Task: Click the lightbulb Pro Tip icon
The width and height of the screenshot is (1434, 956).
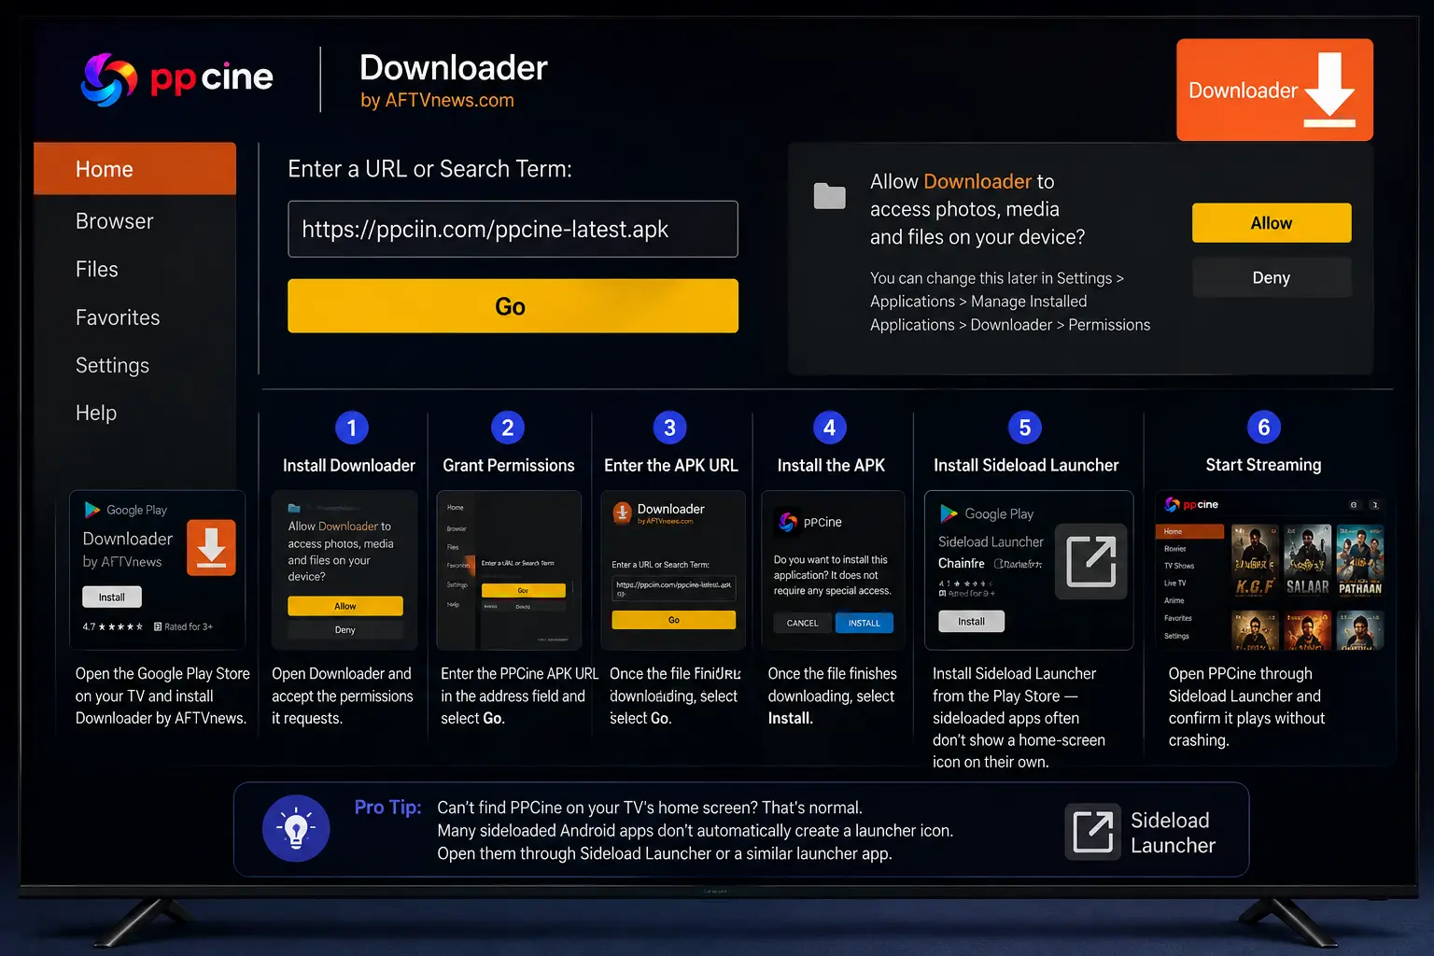Action: (296, 828)
